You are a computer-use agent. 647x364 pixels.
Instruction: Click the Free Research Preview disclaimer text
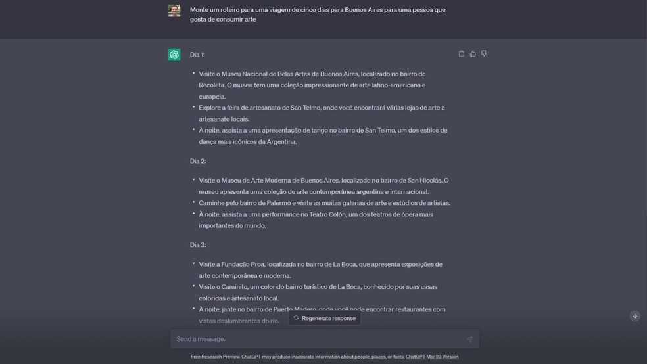point(297,357)
